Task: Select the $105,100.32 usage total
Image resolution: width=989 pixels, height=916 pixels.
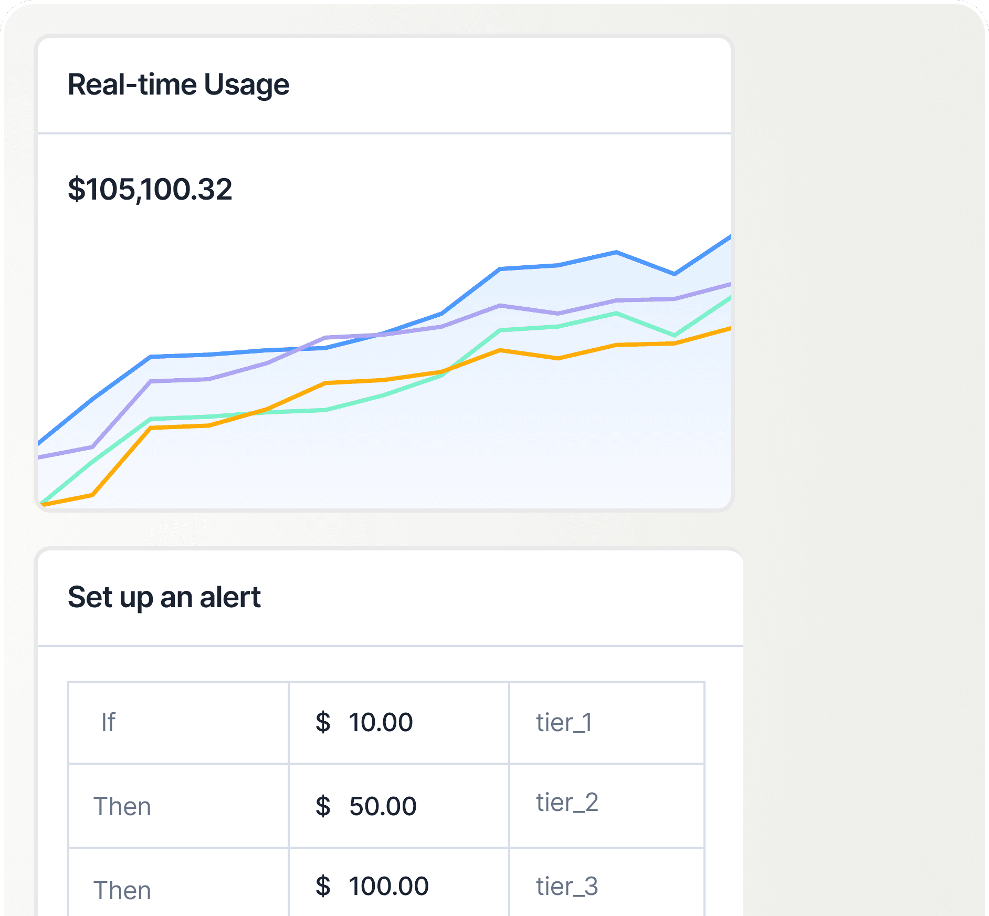Action: [x=150, y=191]
